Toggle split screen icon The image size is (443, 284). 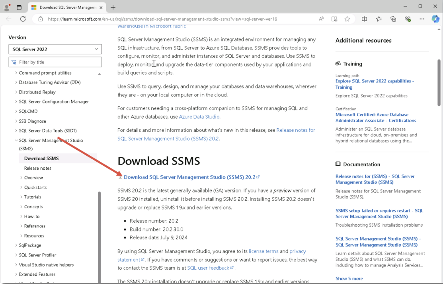point(365,19)
